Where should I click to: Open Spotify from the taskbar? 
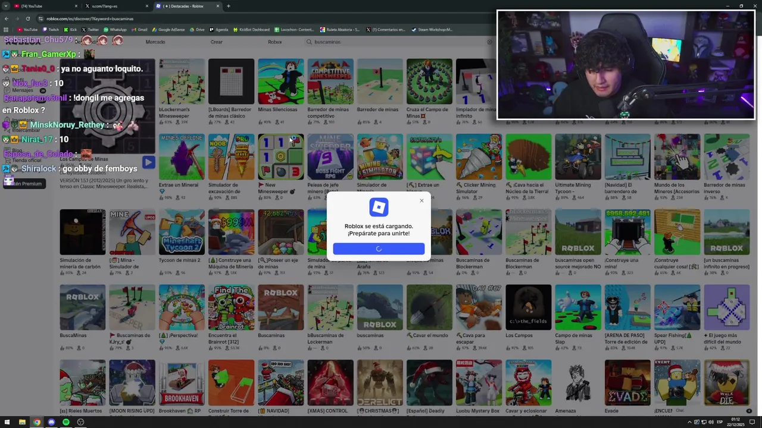click(66, 422)
